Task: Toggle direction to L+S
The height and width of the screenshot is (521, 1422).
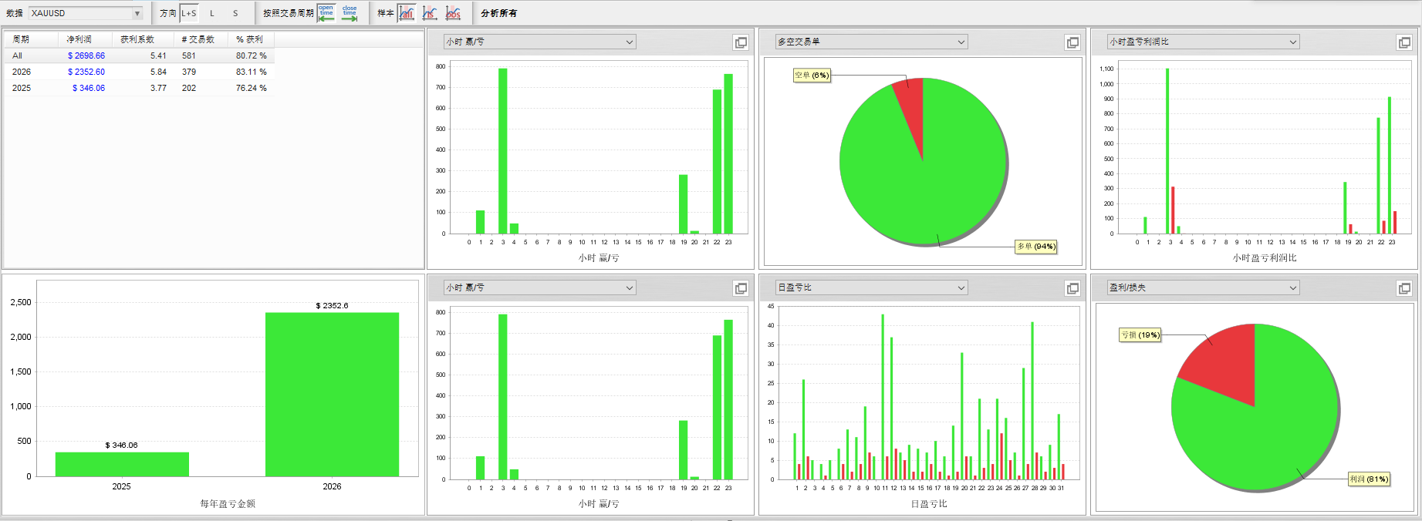Action: (x=189, y=13)
